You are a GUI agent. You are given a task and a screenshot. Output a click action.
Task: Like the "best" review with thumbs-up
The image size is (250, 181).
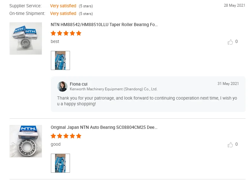click(x=230, y=42)
